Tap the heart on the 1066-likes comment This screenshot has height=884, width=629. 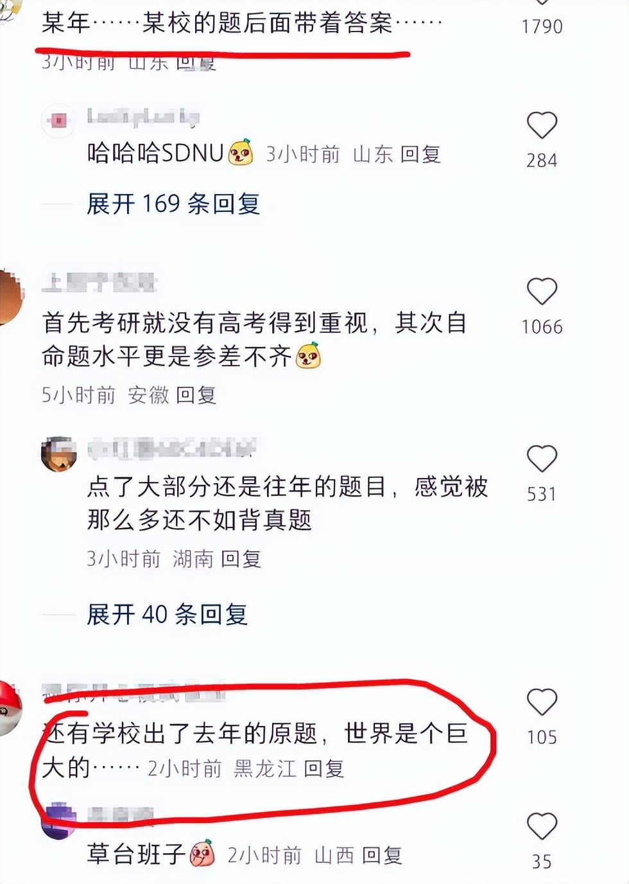tap(542, 292)
